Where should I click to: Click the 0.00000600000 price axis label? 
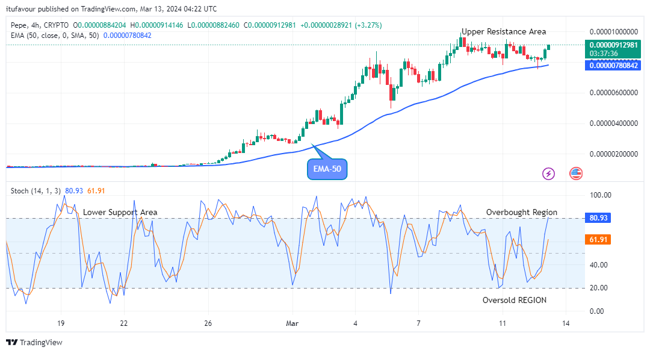click(x=613, y=93)
